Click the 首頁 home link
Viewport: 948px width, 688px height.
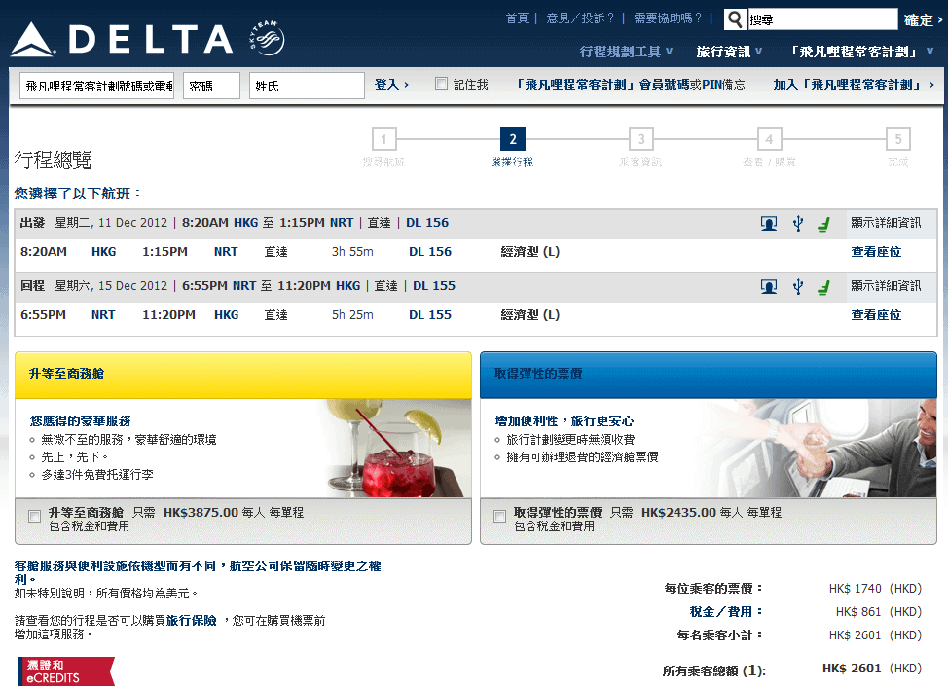tap(517, 18)
